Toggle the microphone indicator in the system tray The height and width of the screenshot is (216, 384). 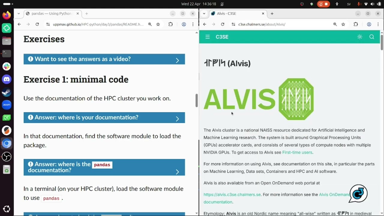click(359, 4)
